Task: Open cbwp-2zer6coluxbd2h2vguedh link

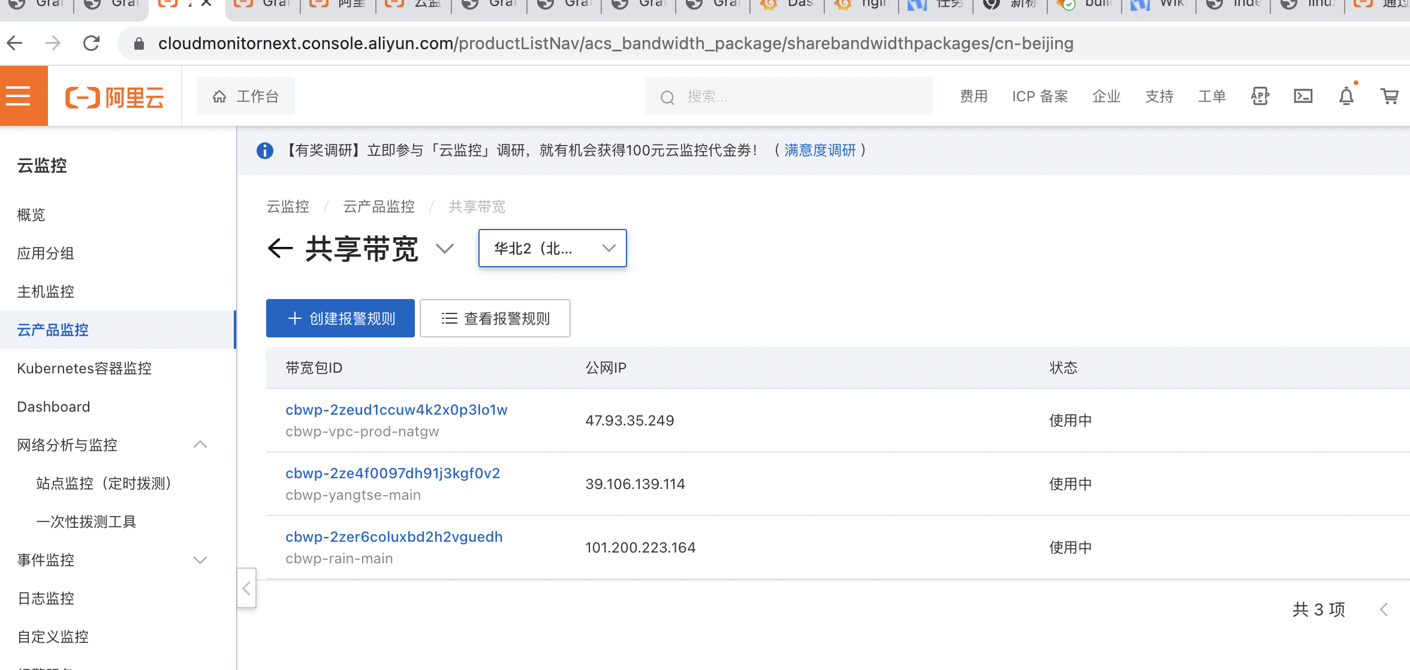Action: coord(394,537)
